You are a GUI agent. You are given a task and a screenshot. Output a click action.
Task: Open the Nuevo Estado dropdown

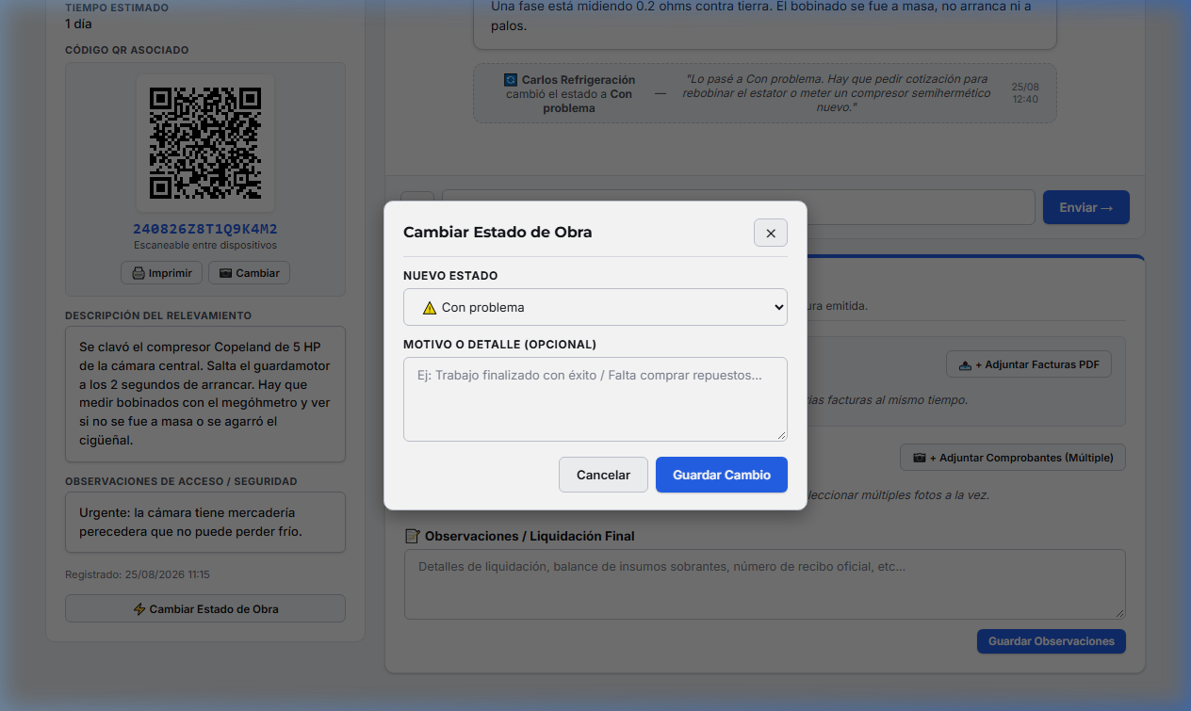click(x=595, y=307)
